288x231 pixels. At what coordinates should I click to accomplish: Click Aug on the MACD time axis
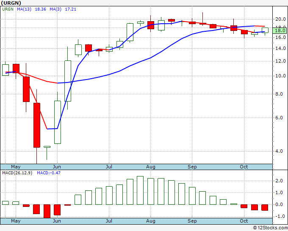coord(151,221)
